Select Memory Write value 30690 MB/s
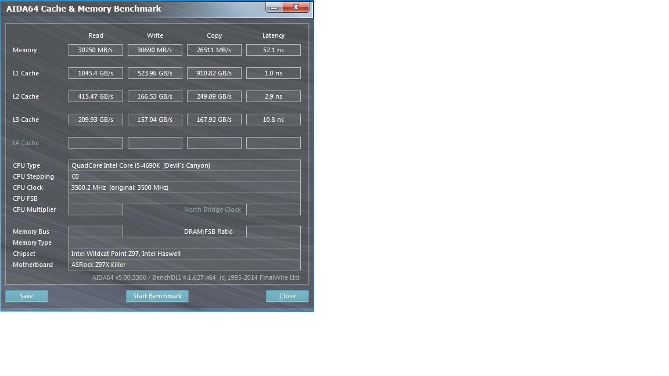 [155, 50]
